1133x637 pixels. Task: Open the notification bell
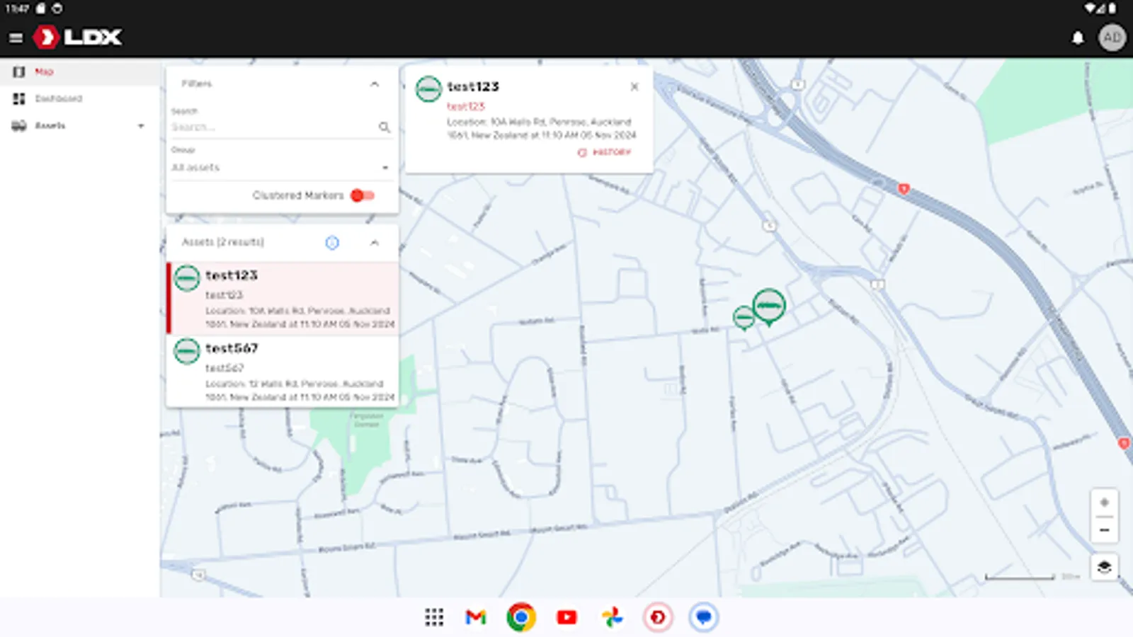[1078, 38]
